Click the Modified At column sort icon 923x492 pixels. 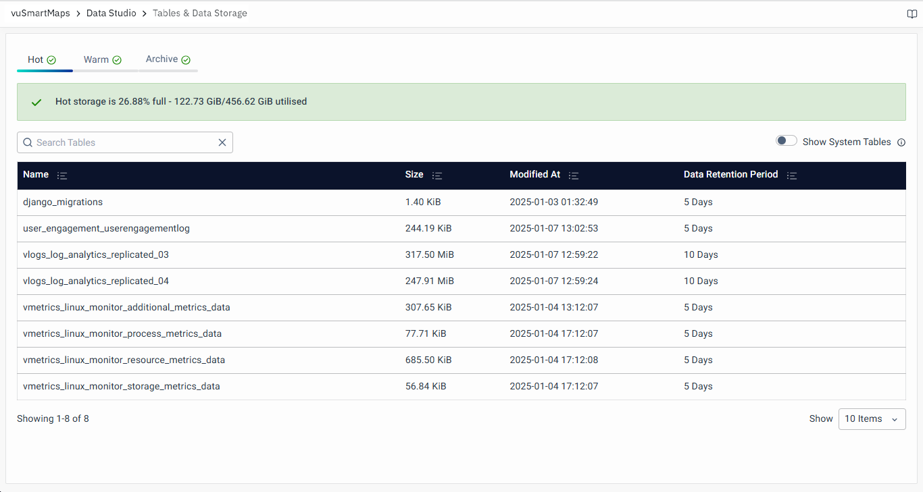tap(574, 175)
